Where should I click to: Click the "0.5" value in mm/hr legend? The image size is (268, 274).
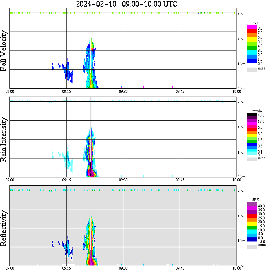click(x=260, y=146)
